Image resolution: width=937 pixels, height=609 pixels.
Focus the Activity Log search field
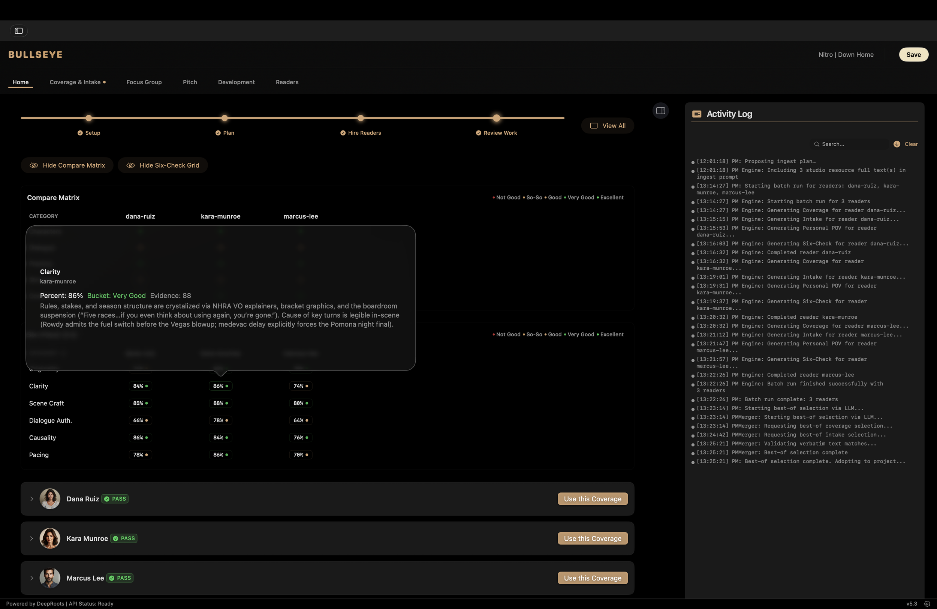coord(850,144)
